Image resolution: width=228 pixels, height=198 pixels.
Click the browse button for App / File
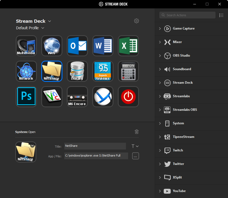click(135, 156)
